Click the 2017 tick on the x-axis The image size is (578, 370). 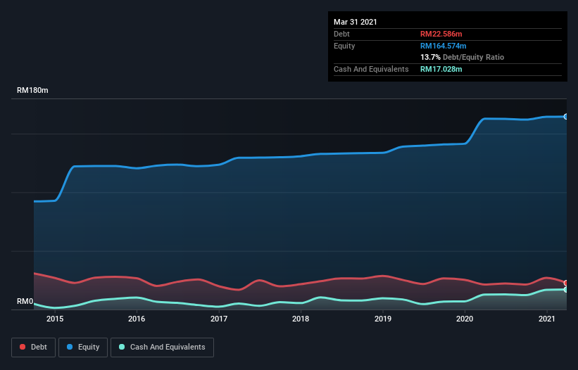pyautogui.click(x=219, y=319)
